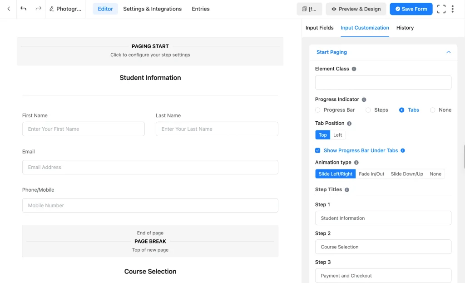This screenshot has height=283, width=465.
Task: Open the Entries tab
Action: 200,9
